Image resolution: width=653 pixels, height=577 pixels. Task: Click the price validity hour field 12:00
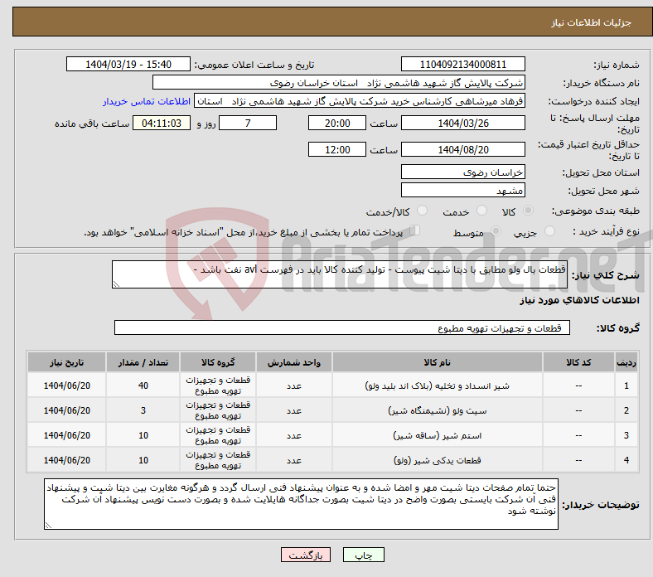pos(337,149)
